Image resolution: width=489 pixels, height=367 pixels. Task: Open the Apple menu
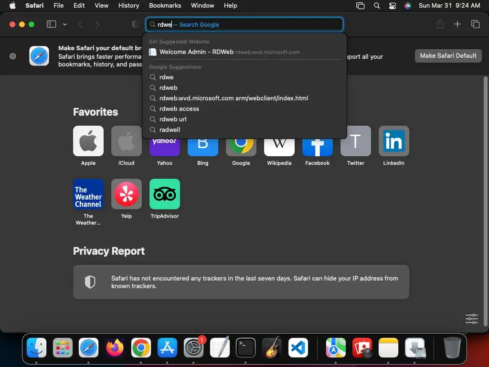coord(12,5)
